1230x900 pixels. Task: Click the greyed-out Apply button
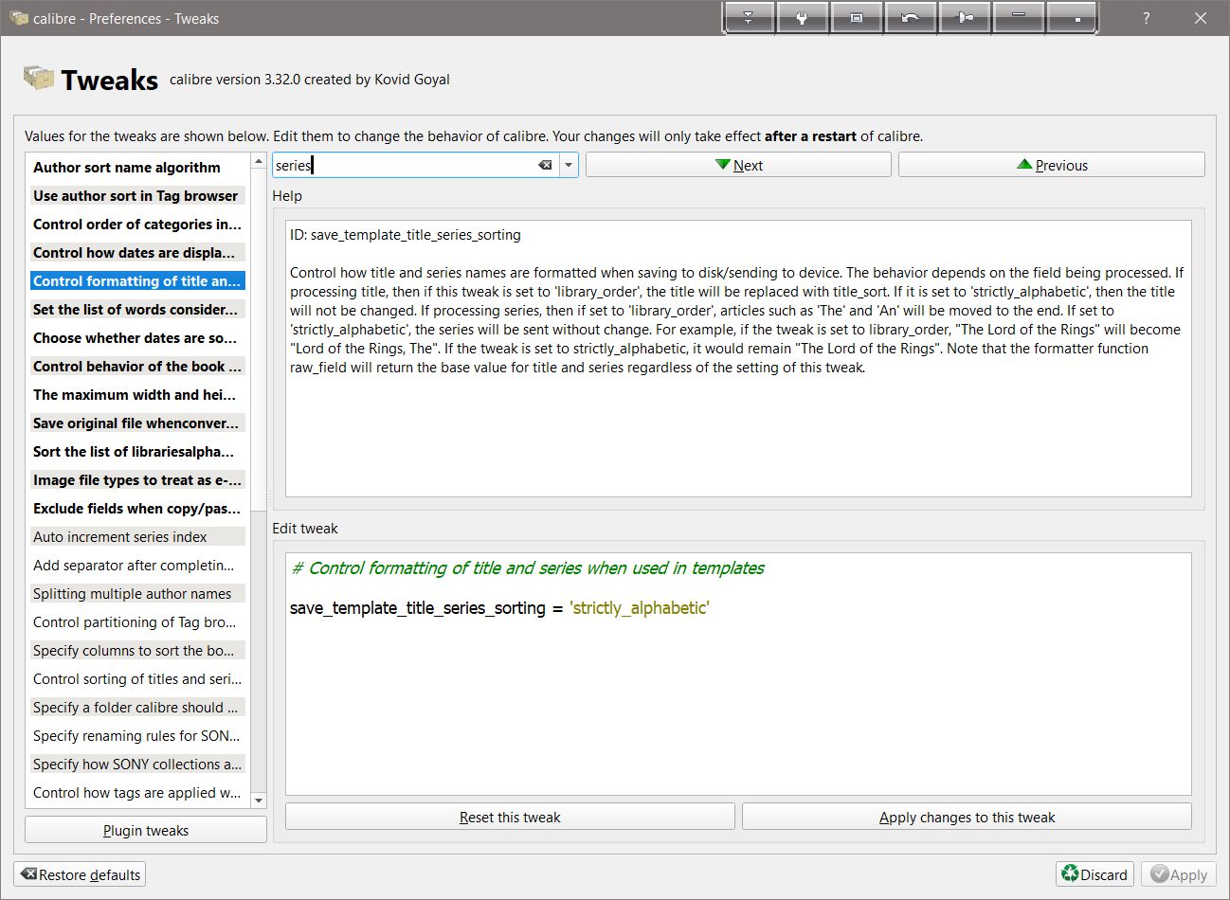coord(1179,874)
